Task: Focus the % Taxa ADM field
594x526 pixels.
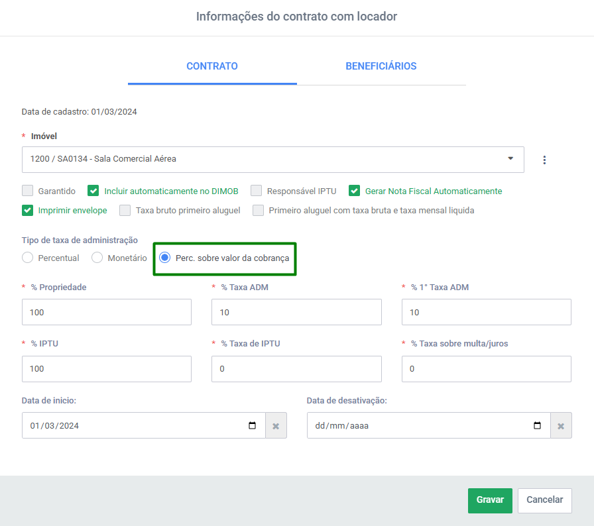Action: [x=296, y=312]
